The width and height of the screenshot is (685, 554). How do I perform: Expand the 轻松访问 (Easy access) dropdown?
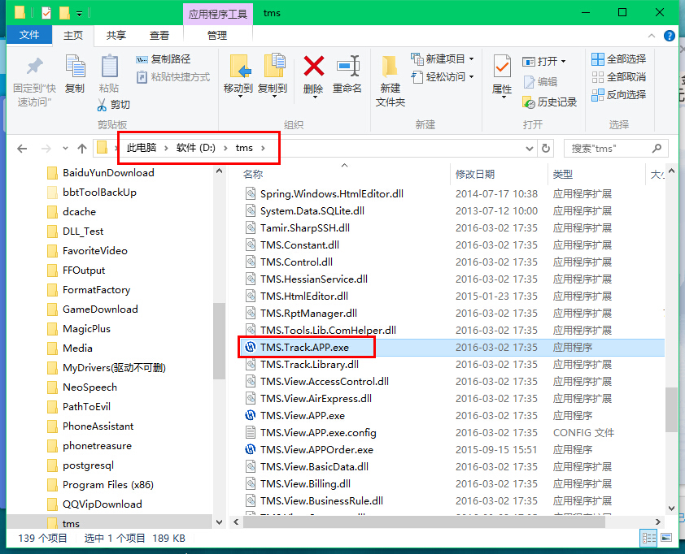(471, 77)
